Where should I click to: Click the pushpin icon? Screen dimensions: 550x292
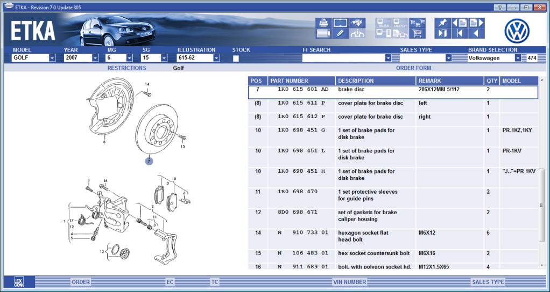coord(442,23)
